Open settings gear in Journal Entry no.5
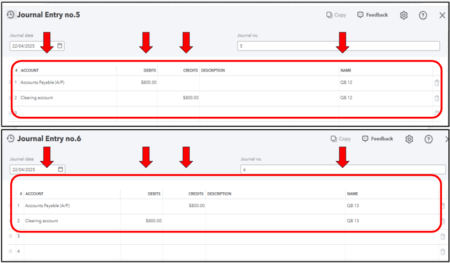The image size is (450, 263). click(404, 15)
